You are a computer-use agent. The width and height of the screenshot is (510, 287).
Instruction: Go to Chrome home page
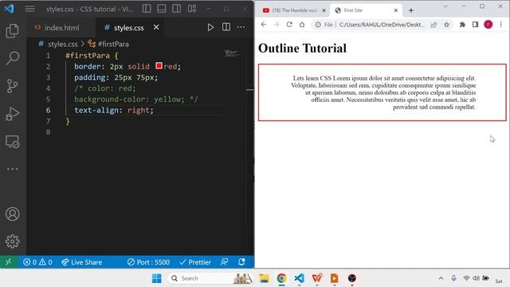click(x=302, y=25)
